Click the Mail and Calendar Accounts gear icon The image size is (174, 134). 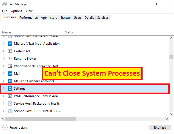10,81
